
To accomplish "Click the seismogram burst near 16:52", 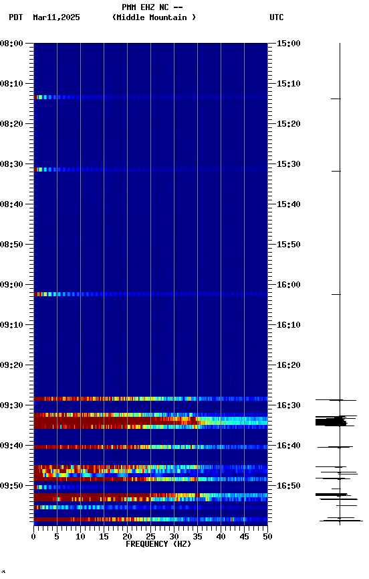I will pos(334,495).
